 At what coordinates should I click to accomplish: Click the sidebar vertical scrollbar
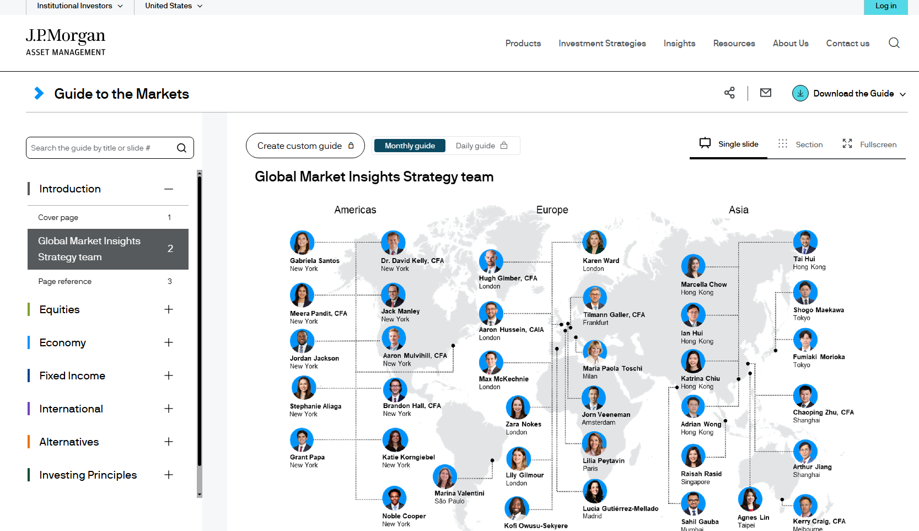pyautogui.click(x=200, y=334)
